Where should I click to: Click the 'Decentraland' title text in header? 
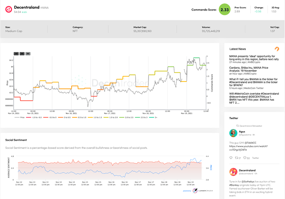[x=26, y=7]
